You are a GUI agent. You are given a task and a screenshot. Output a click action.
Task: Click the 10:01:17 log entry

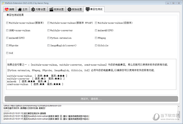[46, 119]
